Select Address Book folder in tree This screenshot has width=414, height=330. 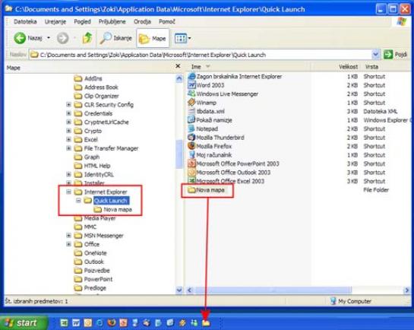pos(101,87)
